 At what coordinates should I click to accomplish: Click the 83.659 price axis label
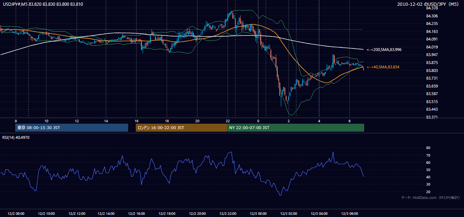coord(432,86)
